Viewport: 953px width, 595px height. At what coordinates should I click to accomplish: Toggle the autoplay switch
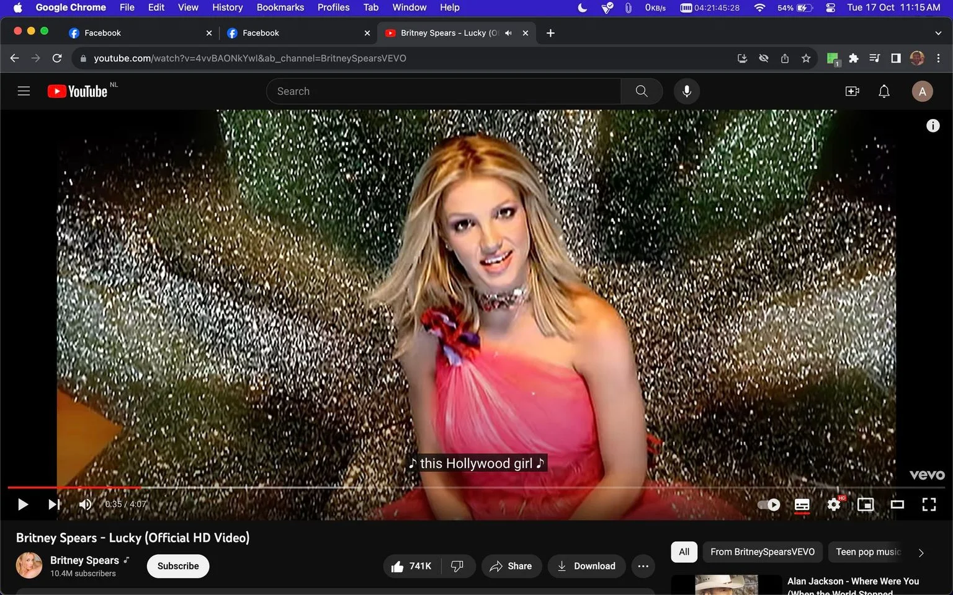[x=769, y=505]
